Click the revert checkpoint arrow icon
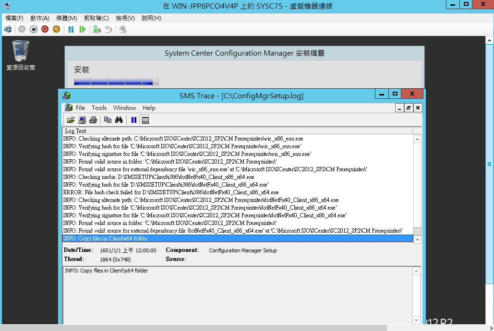494x331 pixels. point(108,29)
